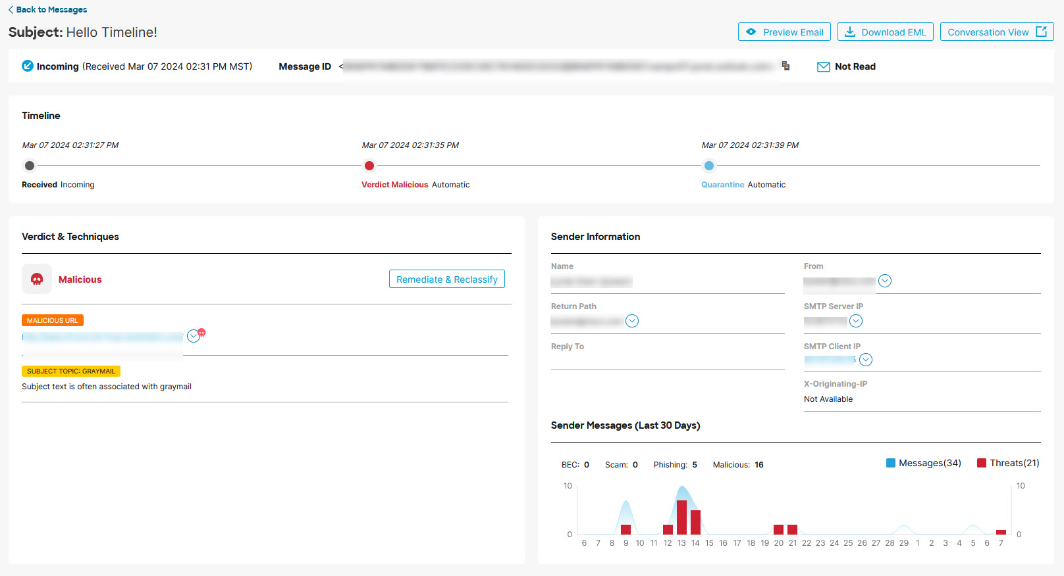Click 'Subject text is often associated with graymail'

107,387
